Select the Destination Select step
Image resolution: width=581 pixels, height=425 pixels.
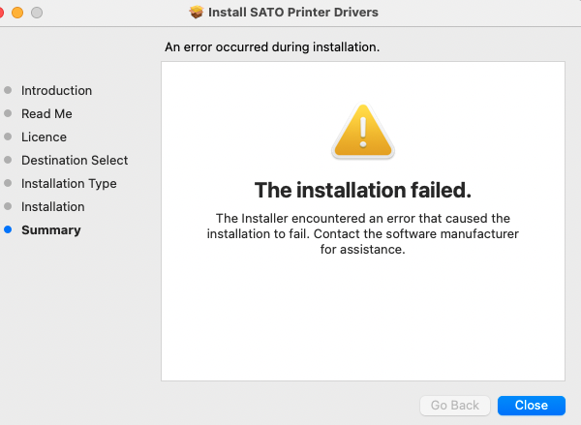[x=75, y=161]
